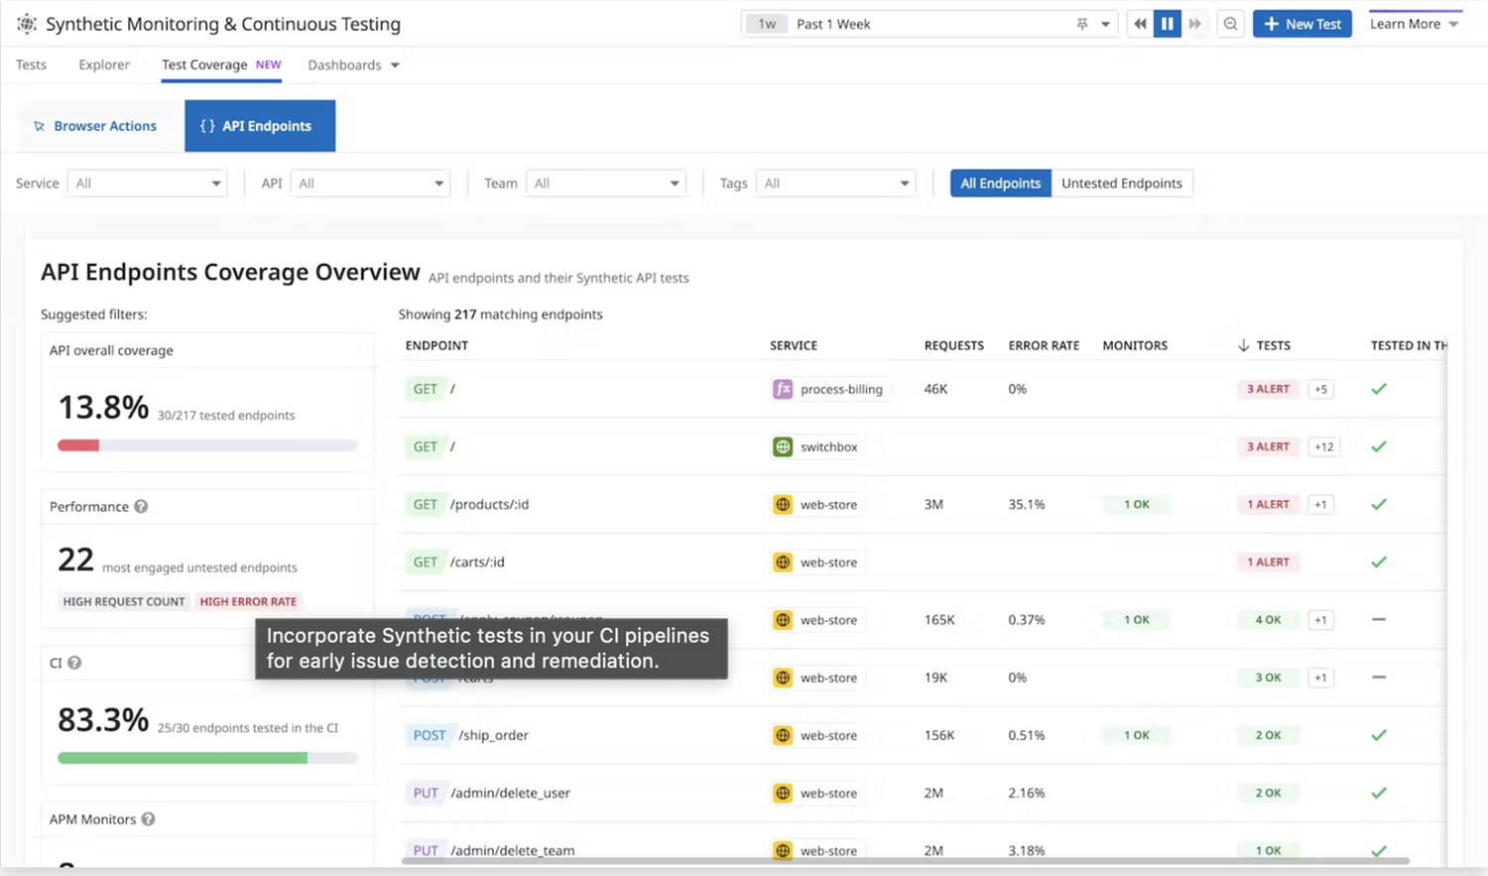Viewport: 1488px width, 876px height.
Task: Click the 1 ALERT badge in /carts/:id row
Action: click(1268, 562)
